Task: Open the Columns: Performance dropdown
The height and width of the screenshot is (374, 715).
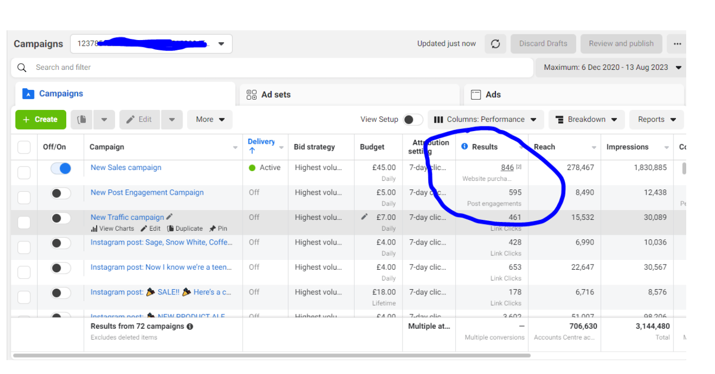Action: click(485, 120)
